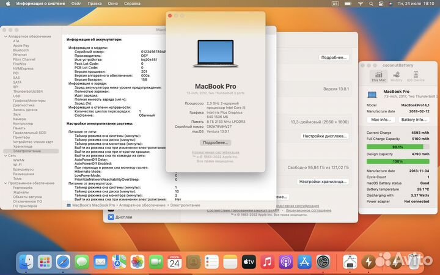Open the Справка menu

point(132,4)
